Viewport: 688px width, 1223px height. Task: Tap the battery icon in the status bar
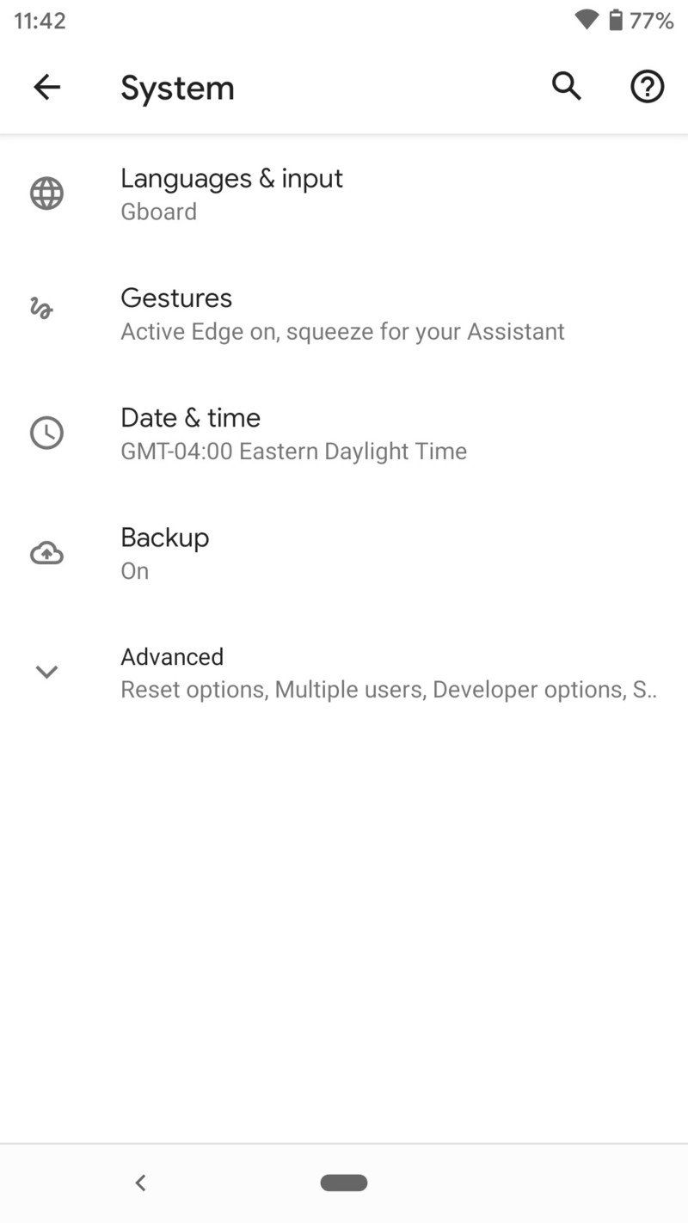tap(617, 20)
